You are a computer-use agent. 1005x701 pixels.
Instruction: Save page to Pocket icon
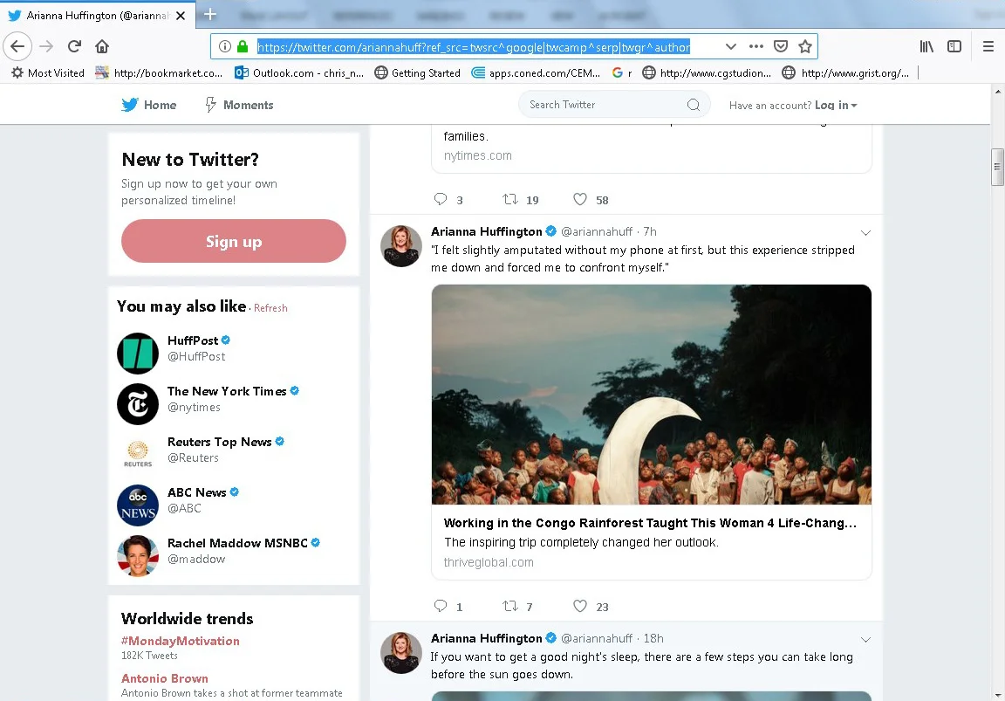tap(781, 46)
